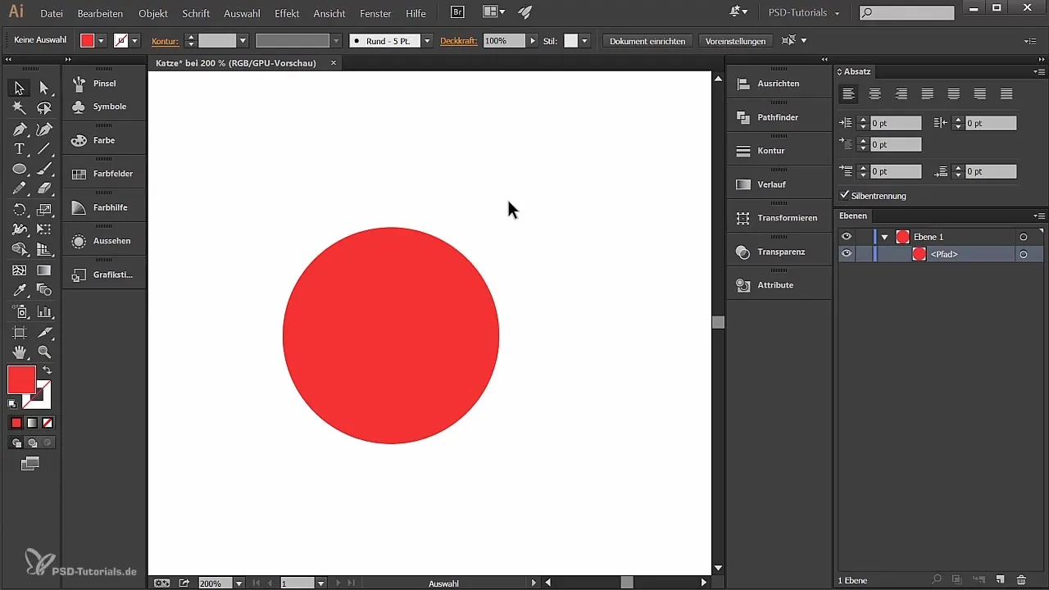Viewport: 1049px width, 590px height.
Task: Select the Type tool
Action: [x=19, y=149]
